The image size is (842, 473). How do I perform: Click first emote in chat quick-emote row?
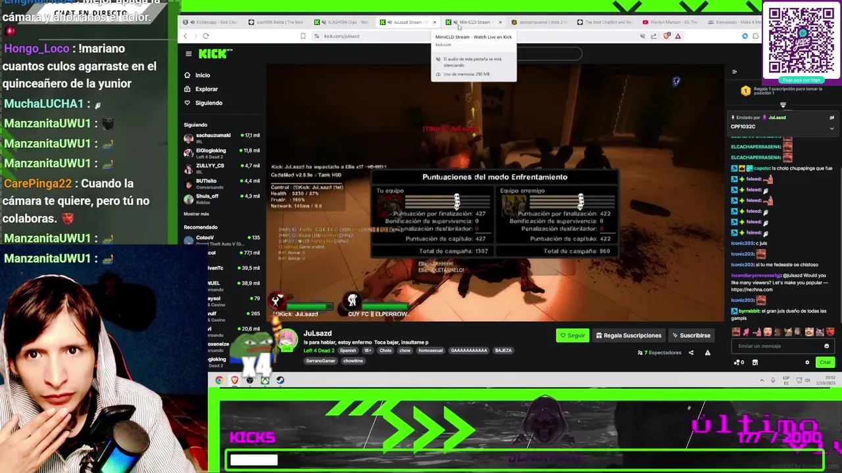[736, 332]
